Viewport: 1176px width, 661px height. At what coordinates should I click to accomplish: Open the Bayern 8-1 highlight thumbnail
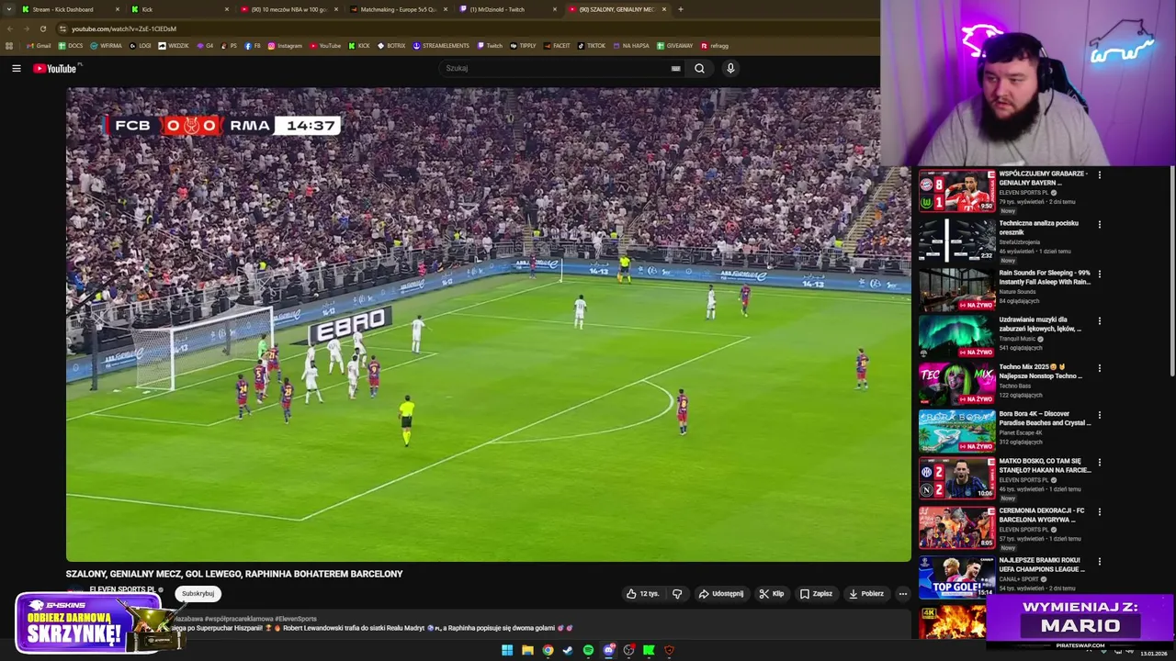pyautogui.click(x=956, y=190)
